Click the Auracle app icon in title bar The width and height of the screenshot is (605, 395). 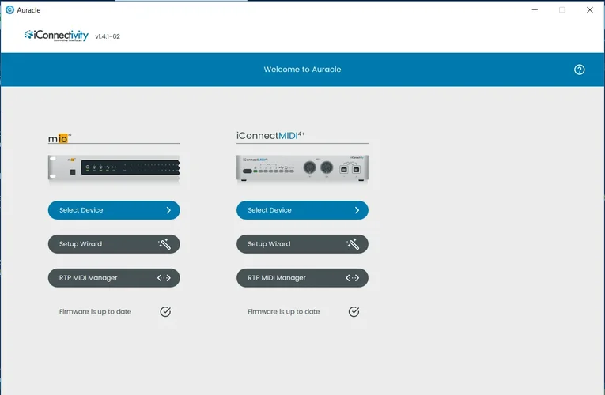coord(9,10)
